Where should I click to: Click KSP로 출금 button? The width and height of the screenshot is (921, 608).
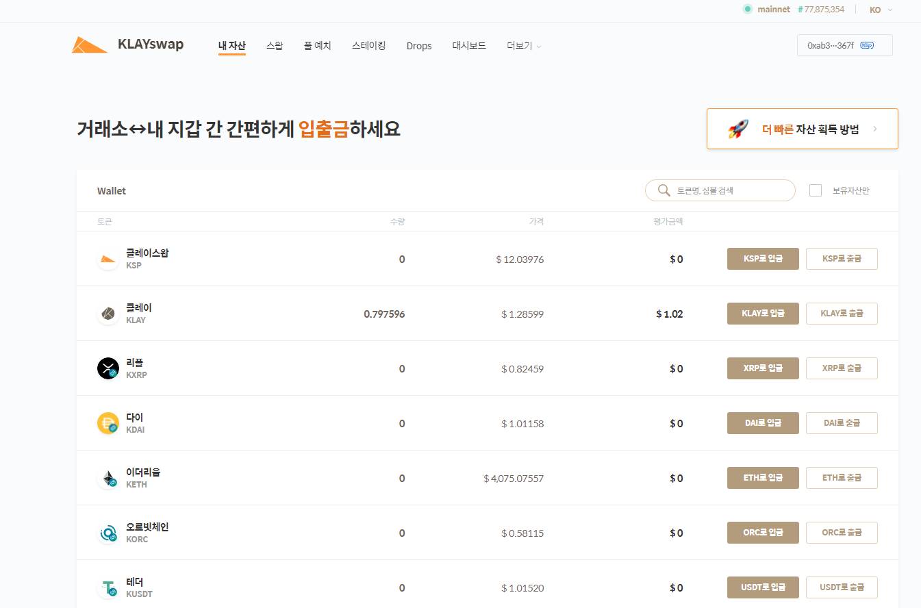[842, 259]
